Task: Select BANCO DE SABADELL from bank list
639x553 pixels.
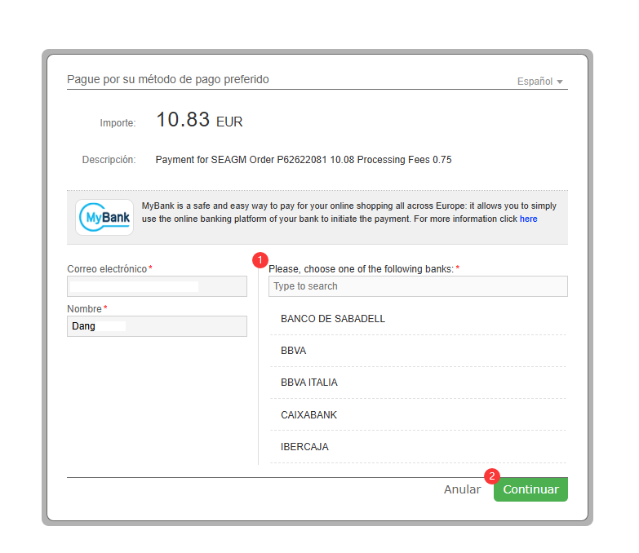Action: [x=418, y=319]
